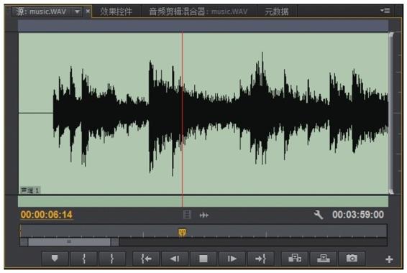Go to In point button
Image resolution: width=407 pixels, height=273 pixels.
pyautogui.click(x=146, y=259)
